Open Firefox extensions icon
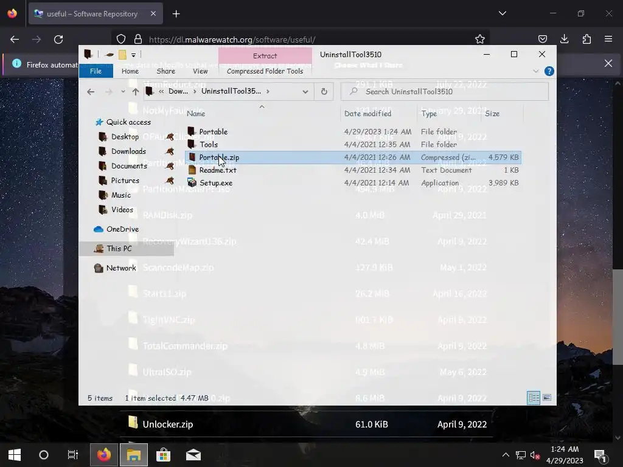 tap(586, 39)
